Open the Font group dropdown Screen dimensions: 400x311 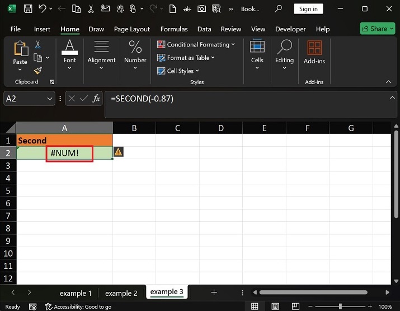(69, 68)
